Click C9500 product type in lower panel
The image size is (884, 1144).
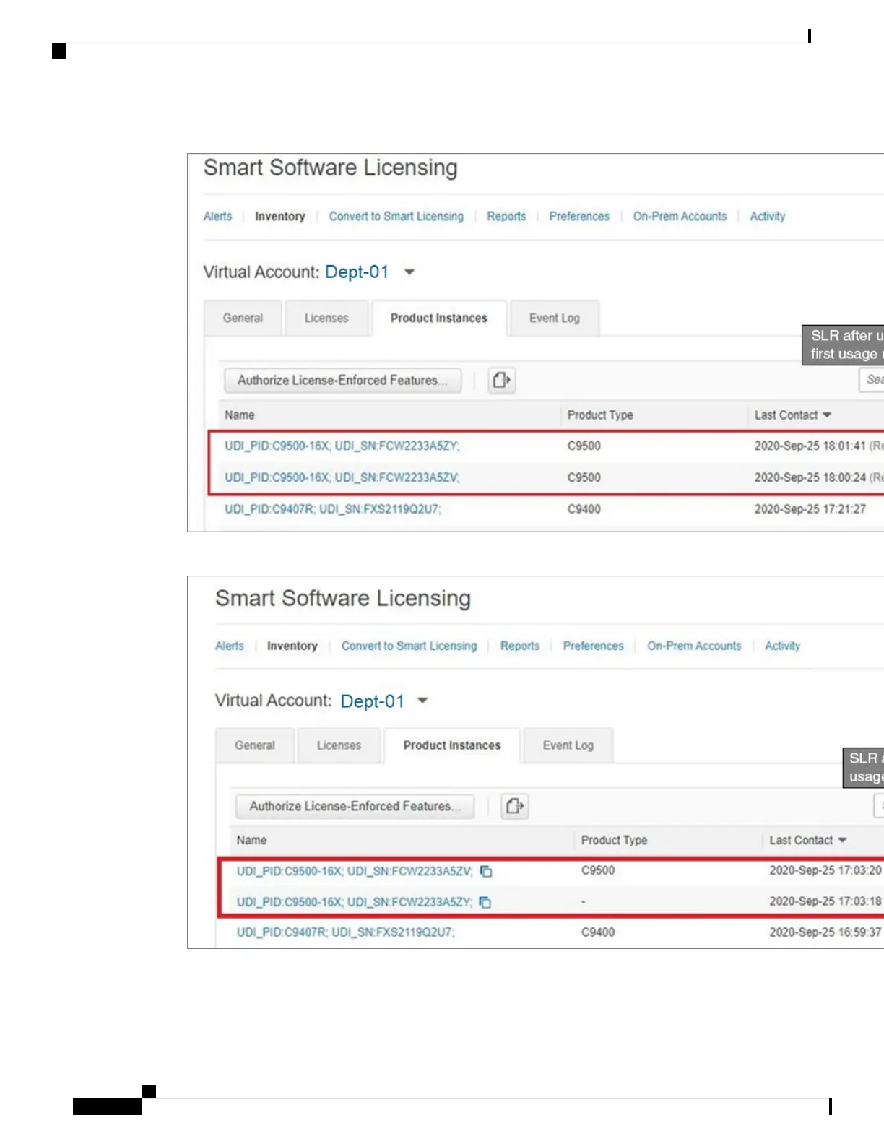[598, 870]
